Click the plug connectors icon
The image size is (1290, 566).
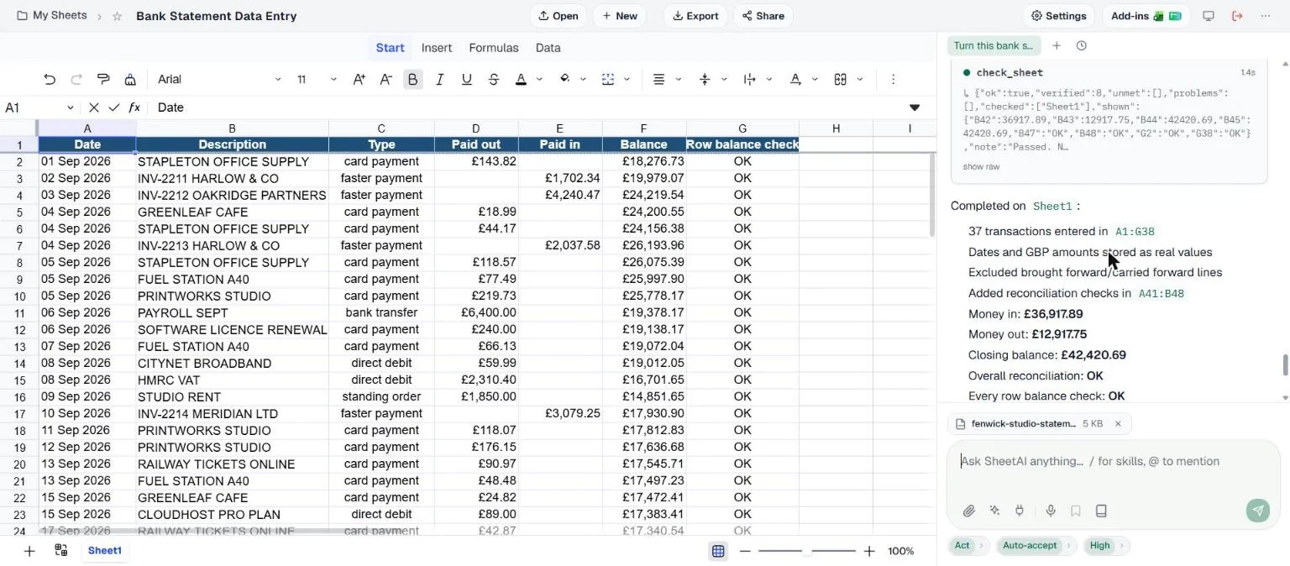click(x=1020, y=511)
